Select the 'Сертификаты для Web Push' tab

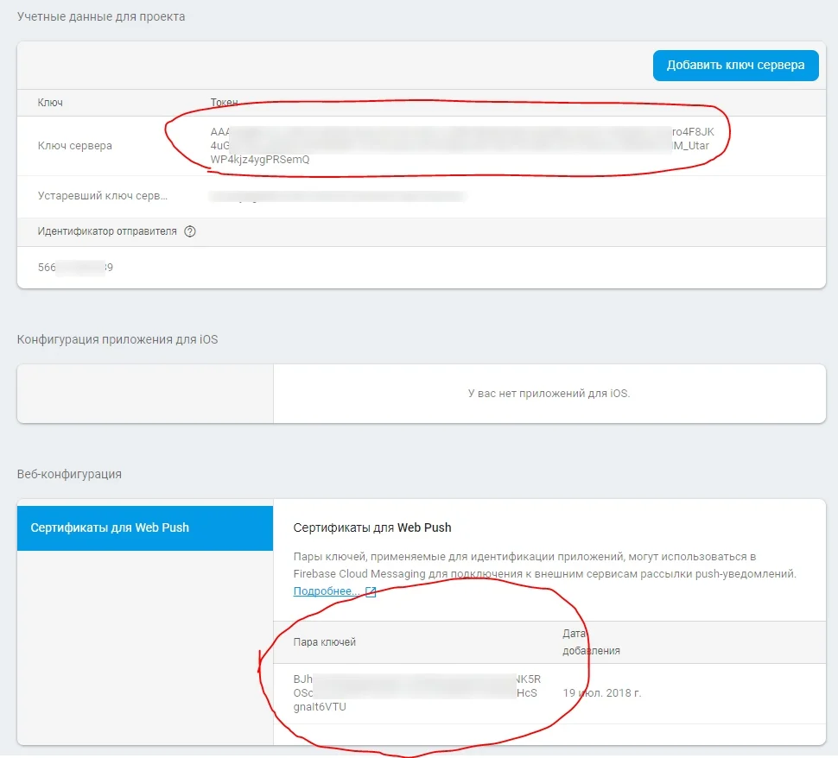145,527
